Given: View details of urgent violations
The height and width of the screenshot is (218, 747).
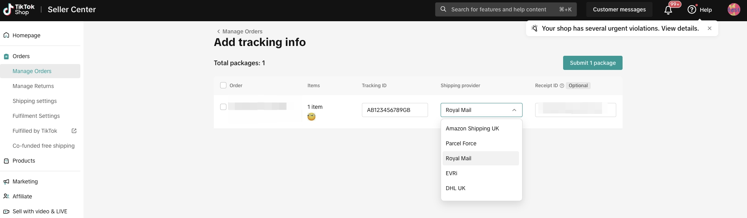Looking at the screenshot, I should (680, 28).
